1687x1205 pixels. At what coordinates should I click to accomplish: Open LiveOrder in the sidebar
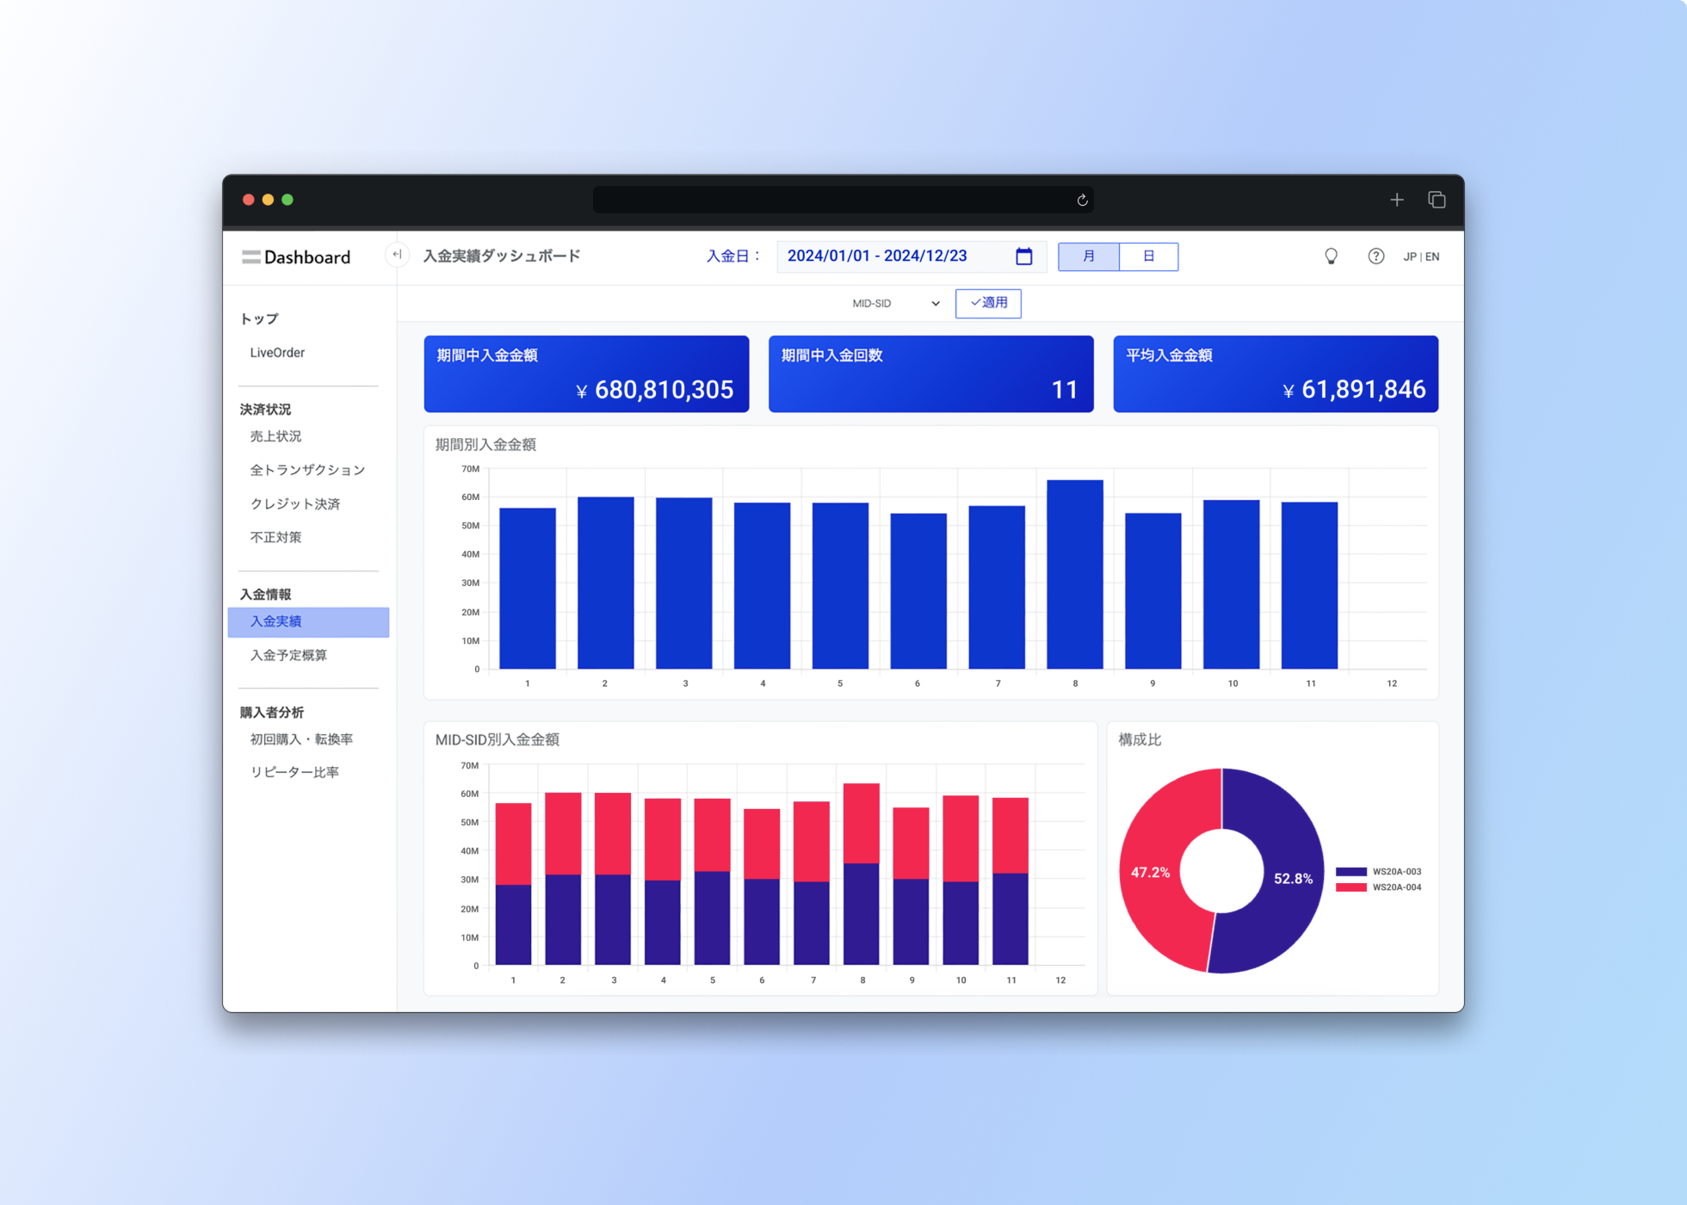(277, 353)
